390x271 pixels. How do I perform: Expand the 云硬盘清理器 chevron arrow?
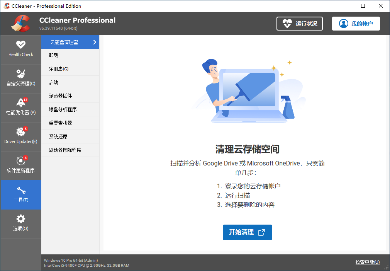[x=95, y=42]
